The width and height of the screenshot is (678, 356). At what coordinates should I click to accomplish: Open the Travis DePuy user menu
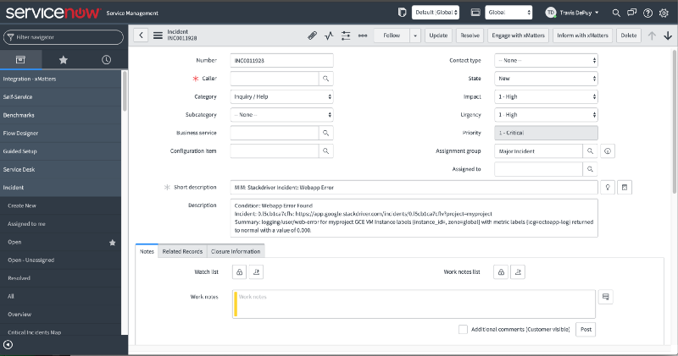(x=573, y=13)
